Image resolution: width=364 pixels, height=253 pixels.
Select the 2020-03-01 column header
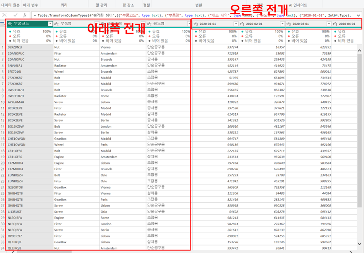coord(309,24)
